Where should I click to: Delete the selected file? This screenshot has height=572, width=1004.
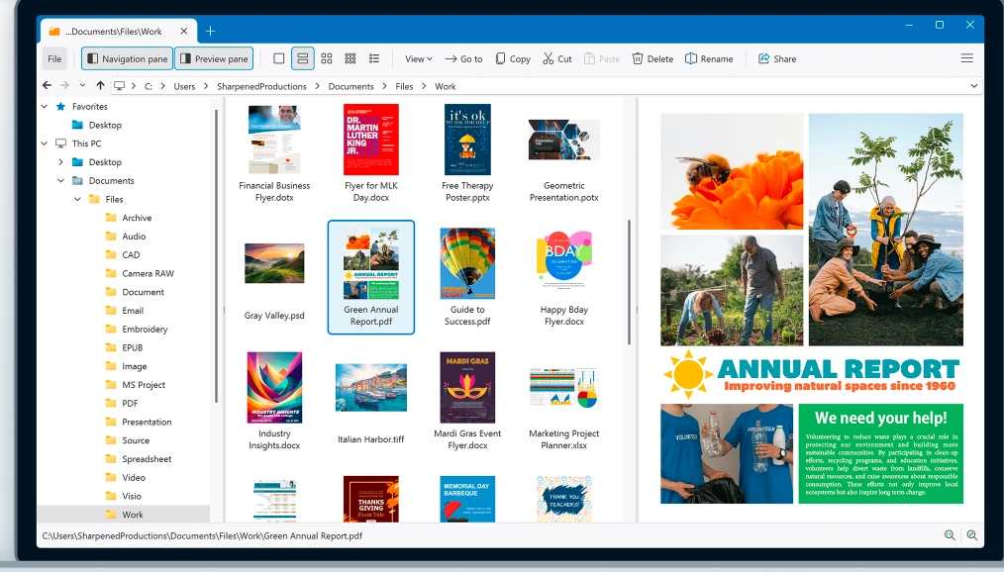[653, 58]
